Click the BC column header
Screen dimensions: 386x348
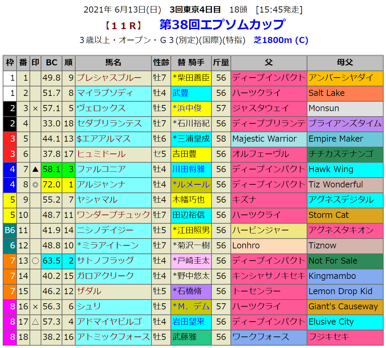pyautogui.click(x=52, y=63)
